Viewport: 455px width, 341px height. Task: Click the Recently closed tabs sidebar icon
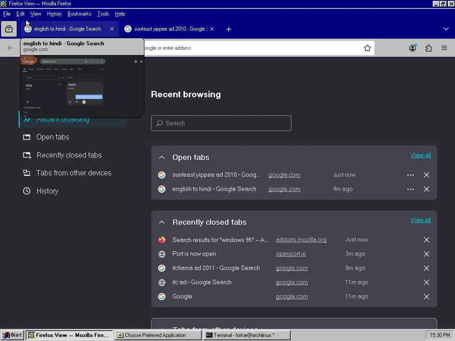tap(27, 155)
